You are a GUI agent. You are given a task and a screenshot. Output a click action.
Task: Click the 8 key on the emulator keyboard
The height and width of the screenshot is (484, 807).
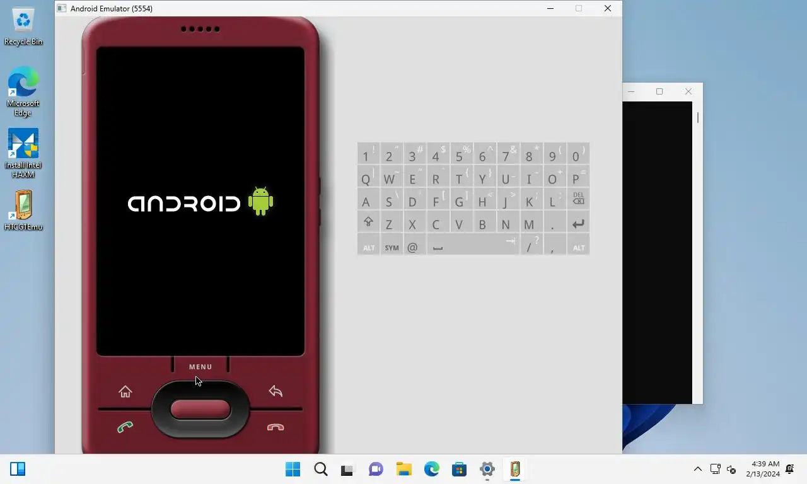coord(531,154)
